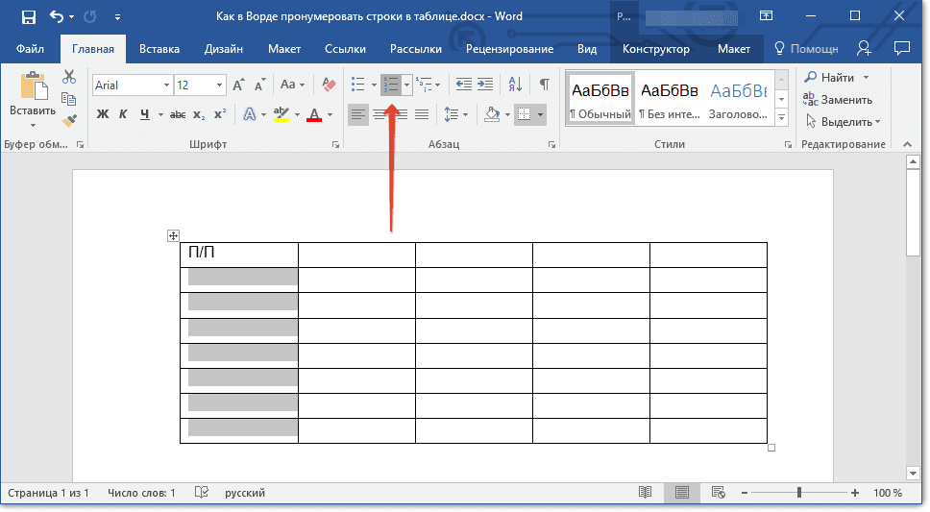Toggle bold formatting (Ж)

pos(103,114)
